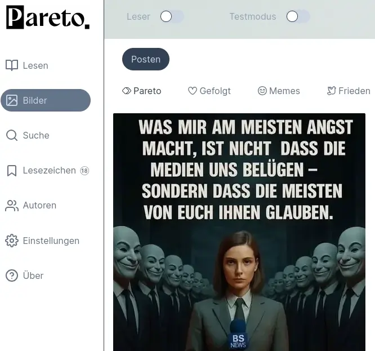Open Über via the question mark icon

tap(12, 276)
